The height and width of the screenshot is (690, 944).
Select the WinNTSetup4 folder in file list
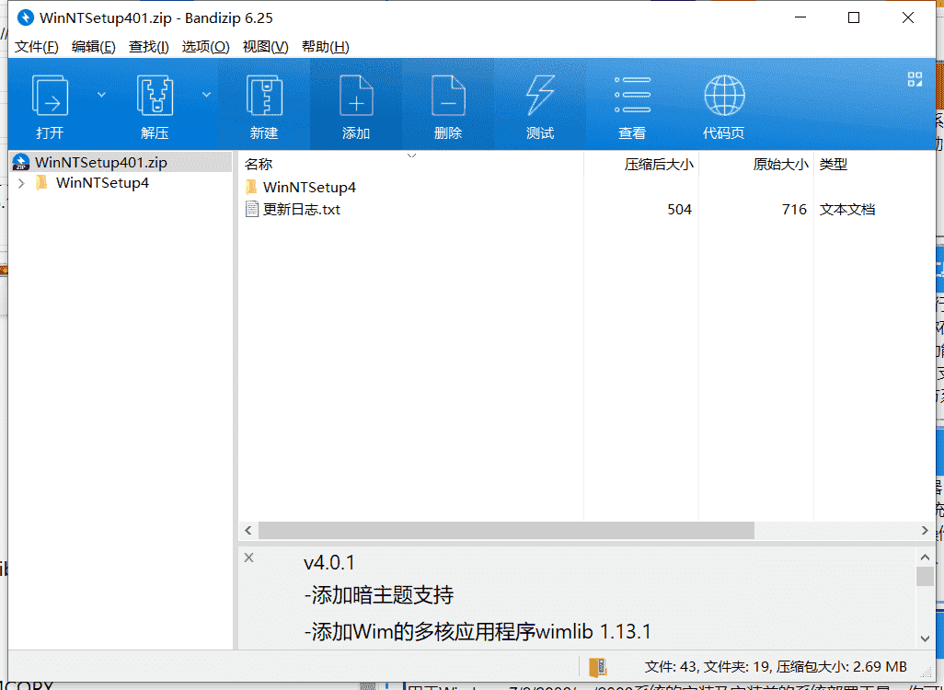(309, 188)
